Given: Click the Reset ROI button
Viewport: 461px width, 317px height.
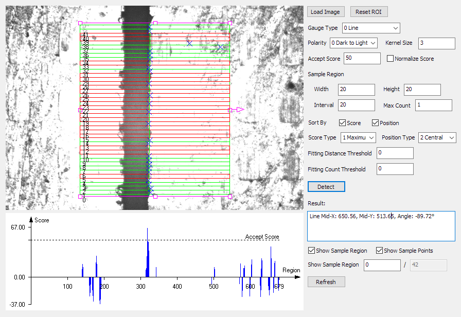Looking at the screenshot, I should 369,12.
